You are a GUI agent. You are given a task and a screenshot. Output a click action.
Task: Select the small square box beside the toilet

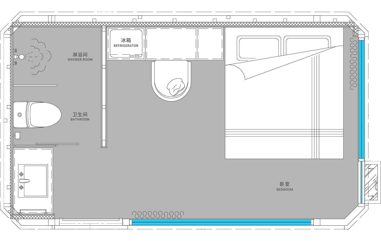pyautogui.click(x=18, y=136)
